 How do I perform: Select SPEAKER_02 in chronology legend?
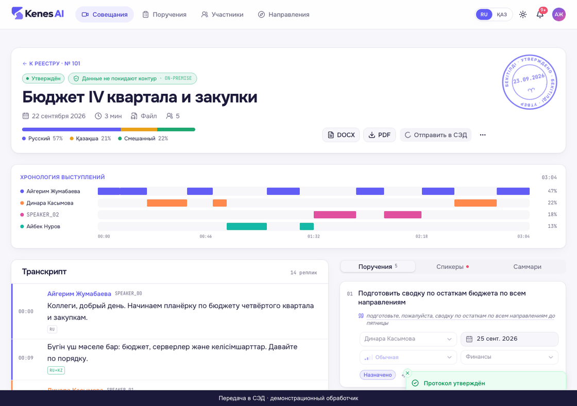pyautogui.click(x=39, y=215)
